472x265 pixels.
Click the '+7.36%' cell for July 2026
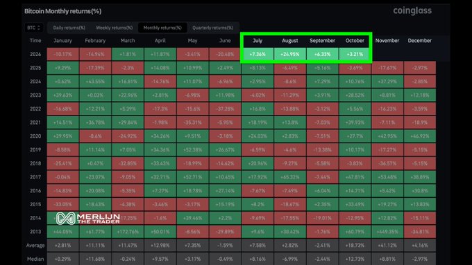258,55
